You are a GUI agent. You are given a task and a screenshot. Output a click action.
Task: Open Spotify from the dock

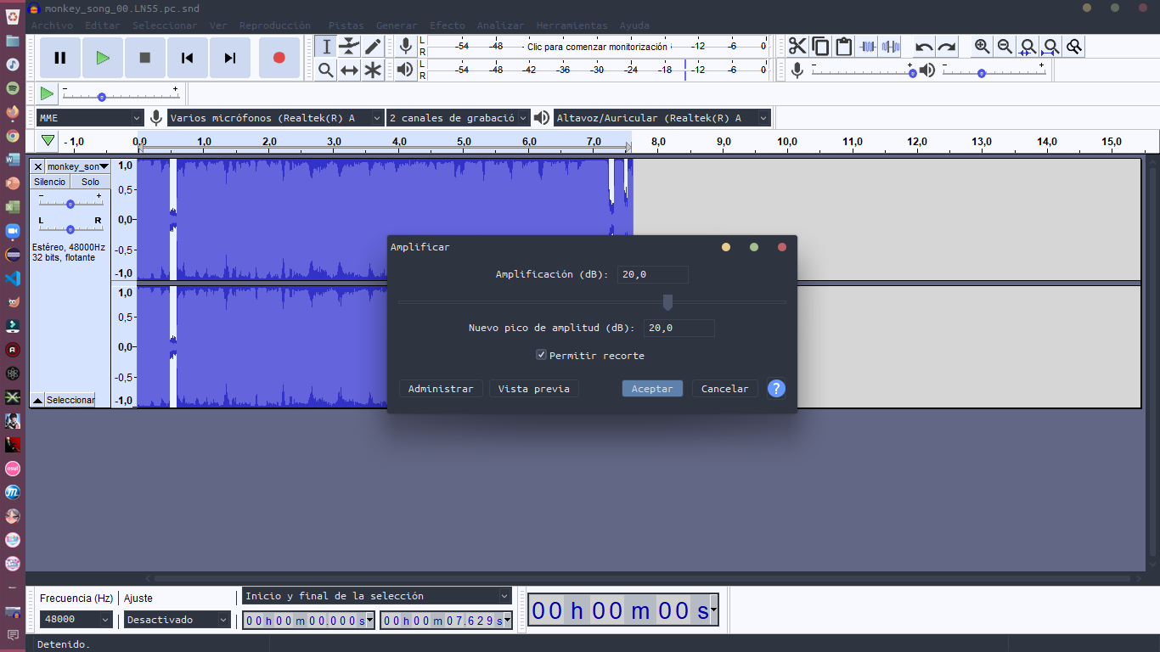point(13,87)
